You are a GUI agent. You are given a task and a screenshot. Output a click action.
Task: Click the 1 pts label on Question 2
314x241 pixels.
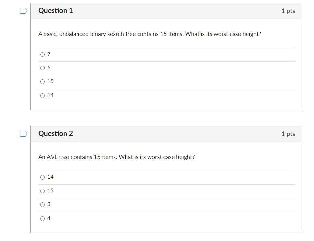point(288,134)
